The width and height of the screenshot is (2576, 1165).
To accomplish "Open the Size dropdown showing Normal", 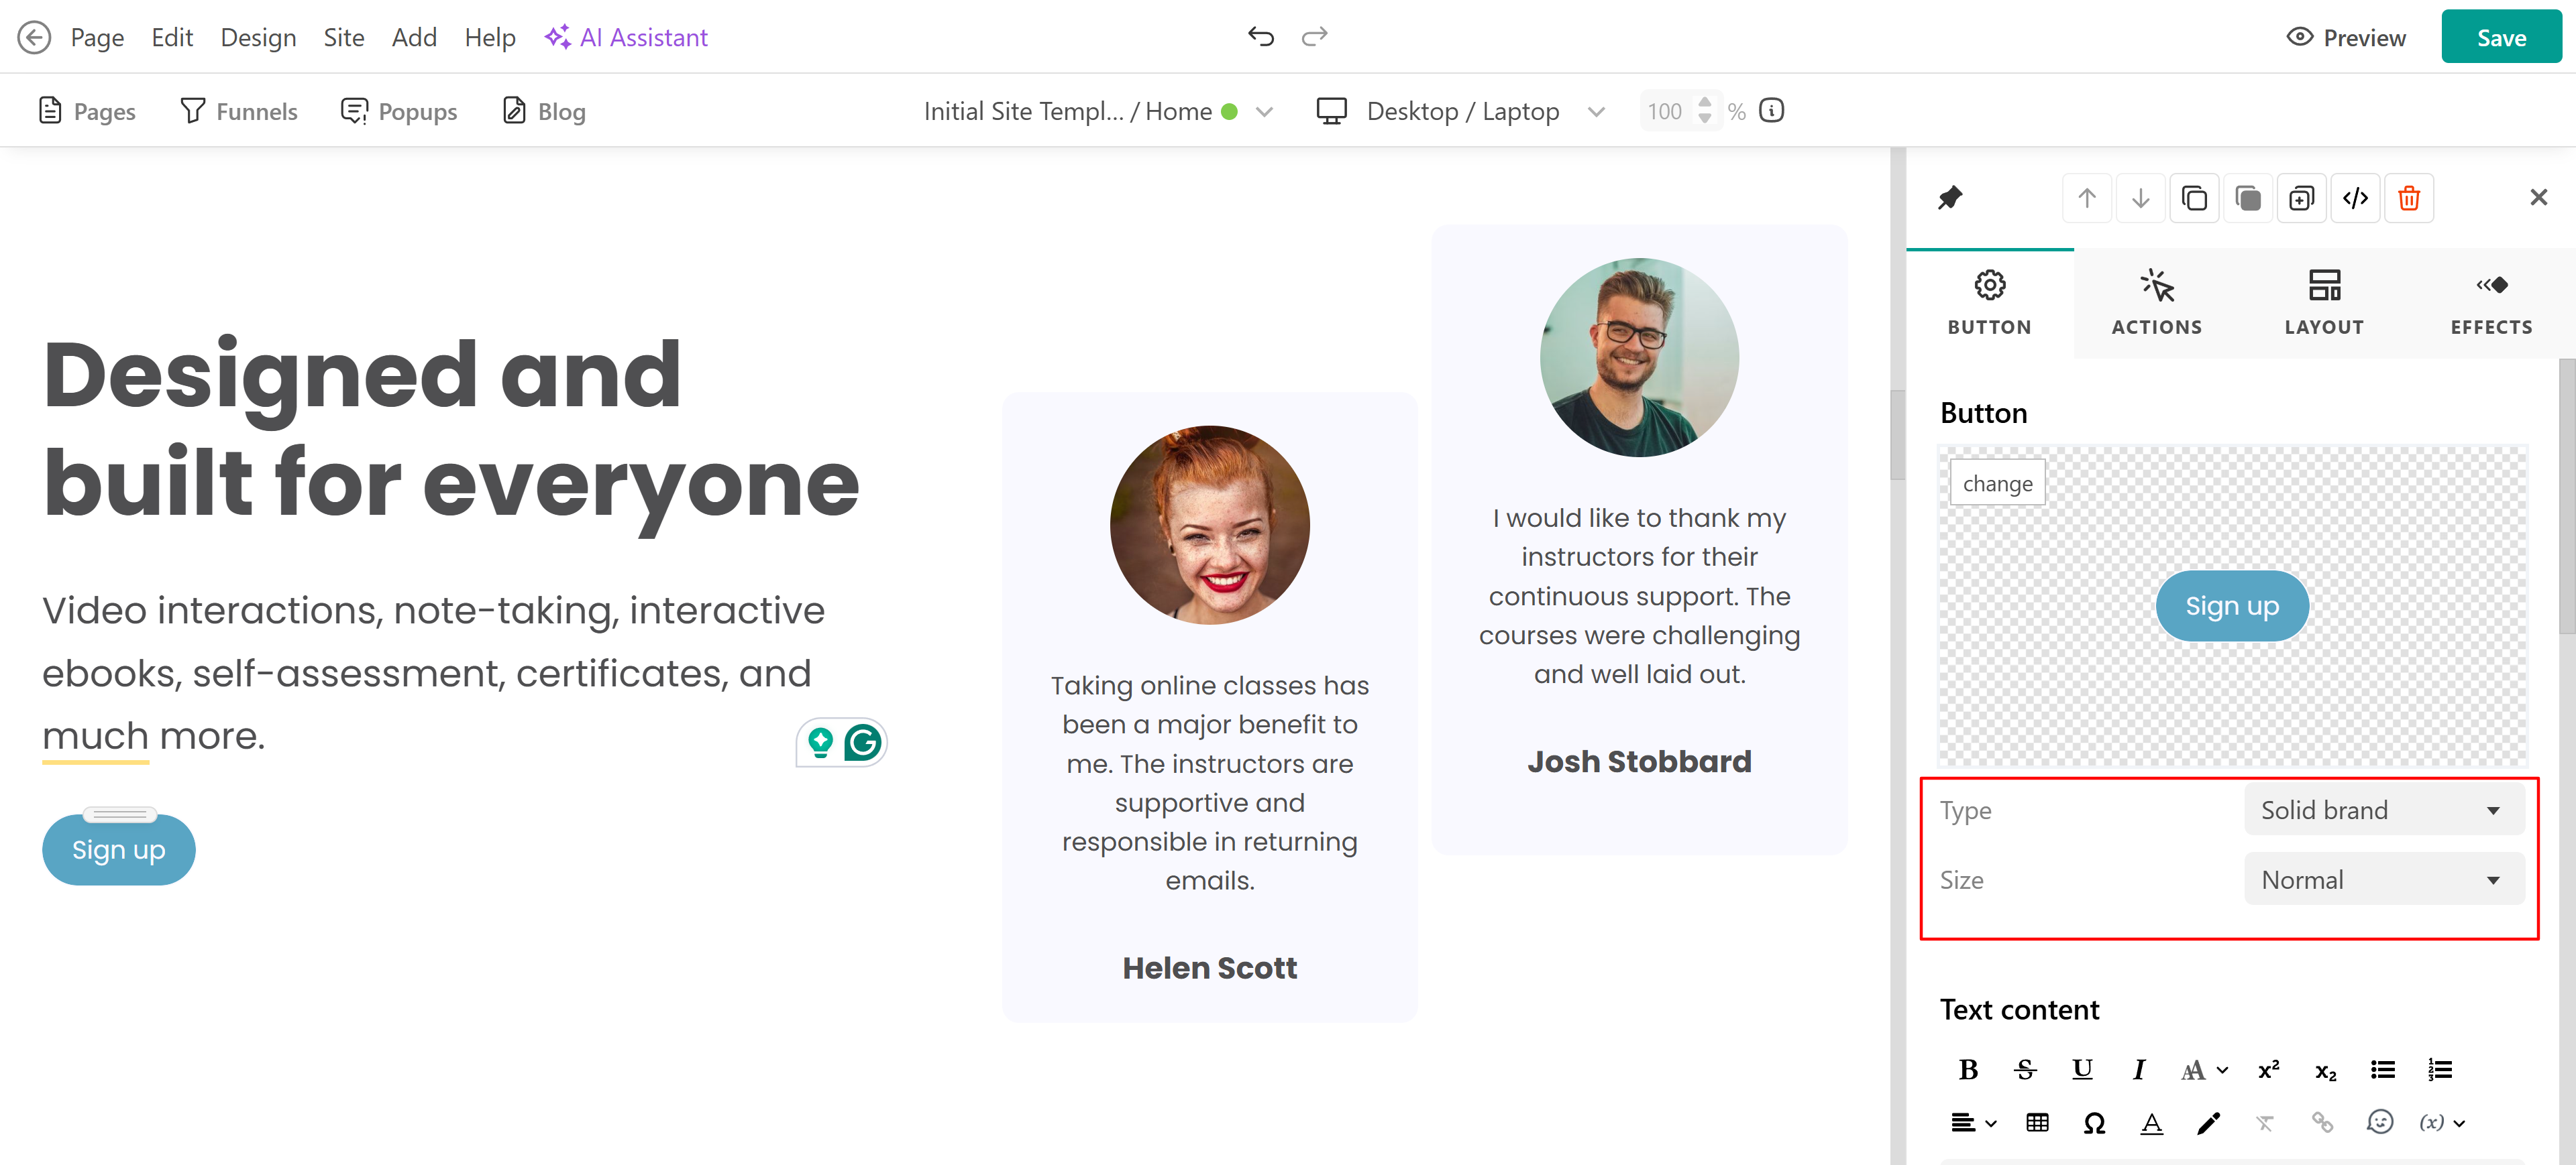I will pyautogui.click(x=2383, y=880).
